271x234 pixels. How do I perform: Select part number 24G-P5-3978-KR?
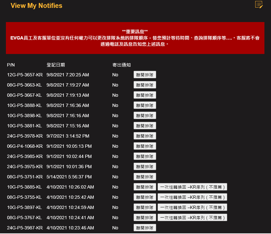[25, 136]
